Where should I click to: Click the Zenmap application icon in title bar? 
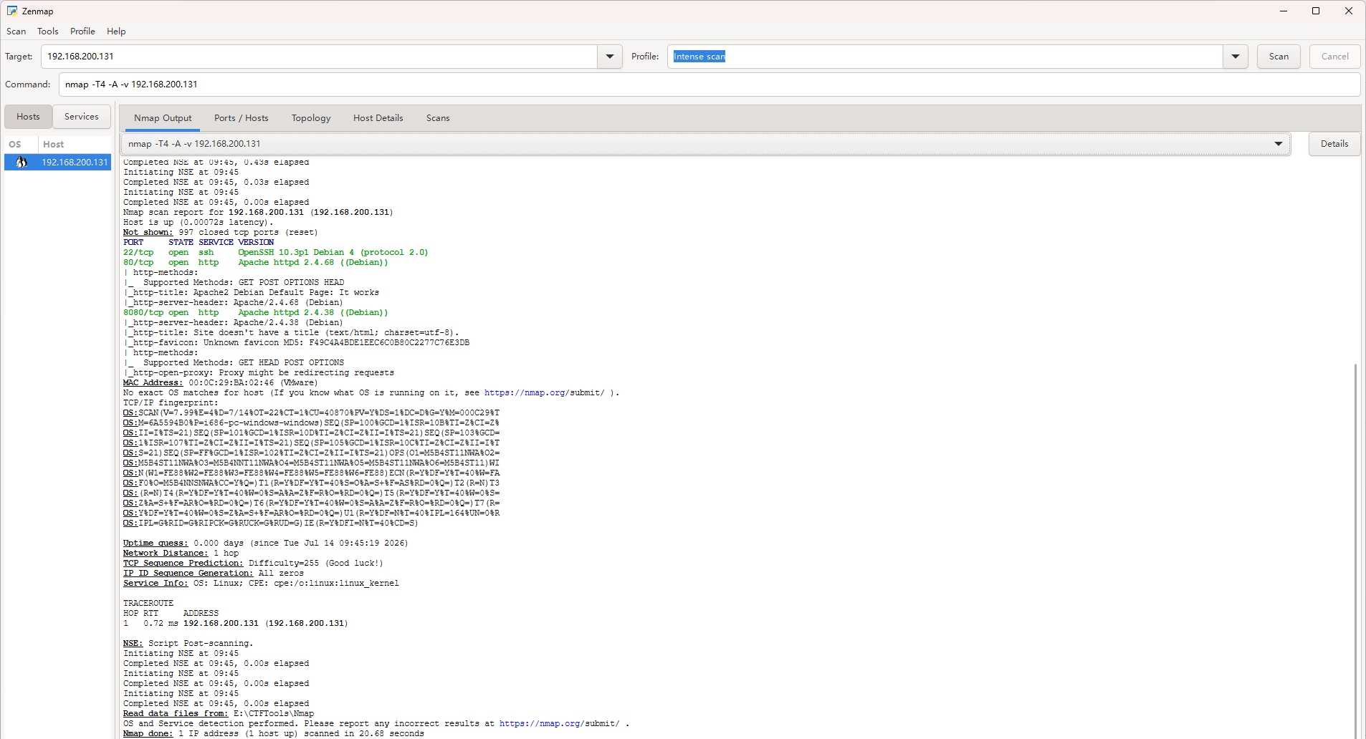coord(12,11)
